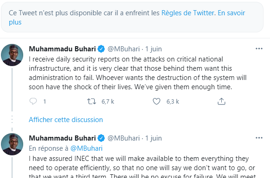Screen dimensions: 270x178
Task: Open @MBuhari mention in En réponse à
Action: click(86, 148)
